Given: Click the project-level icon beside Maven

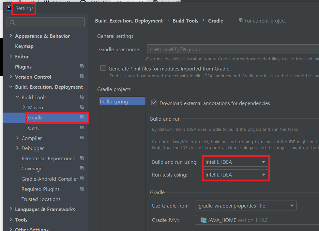Looking at the screenshot, I should coord(82,107).
